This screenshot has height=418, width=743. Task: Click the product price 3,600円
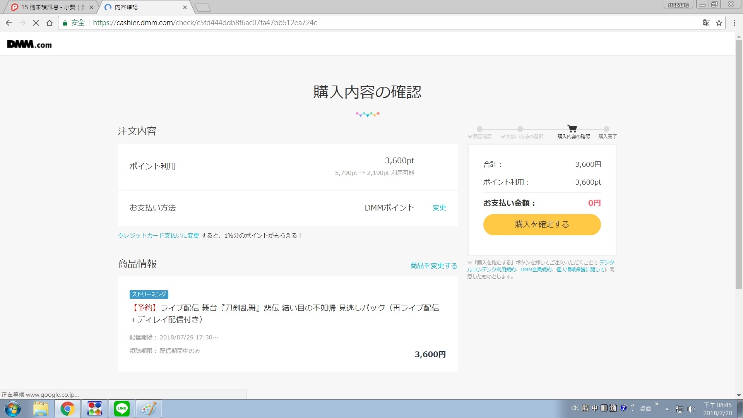tap(430, 355)
